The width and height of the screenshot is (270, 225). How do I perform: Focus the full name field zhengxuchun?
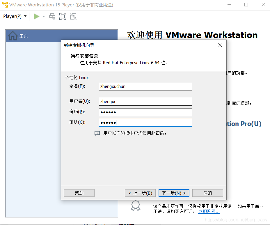(145, 86)
